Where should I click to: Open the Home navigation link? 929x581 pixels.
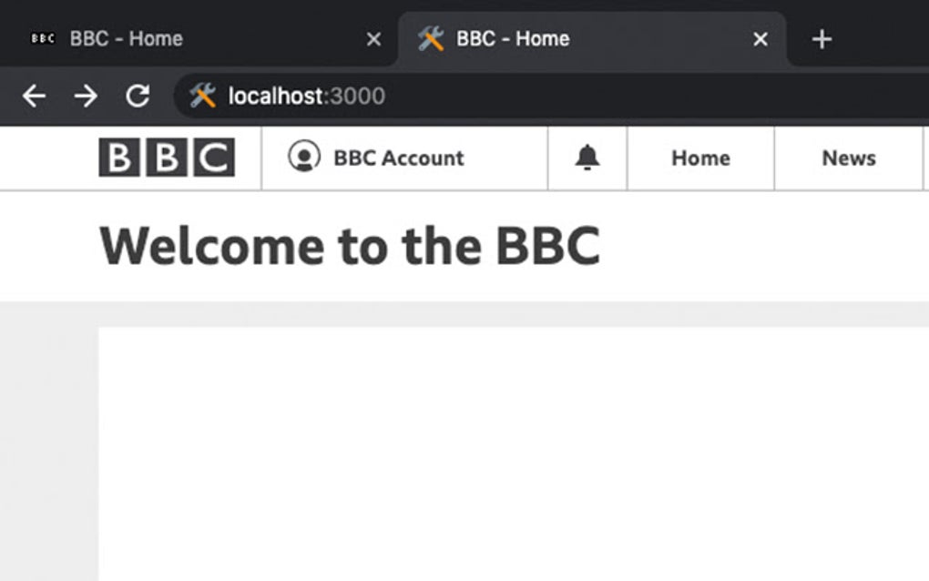[x=699, y=158]
